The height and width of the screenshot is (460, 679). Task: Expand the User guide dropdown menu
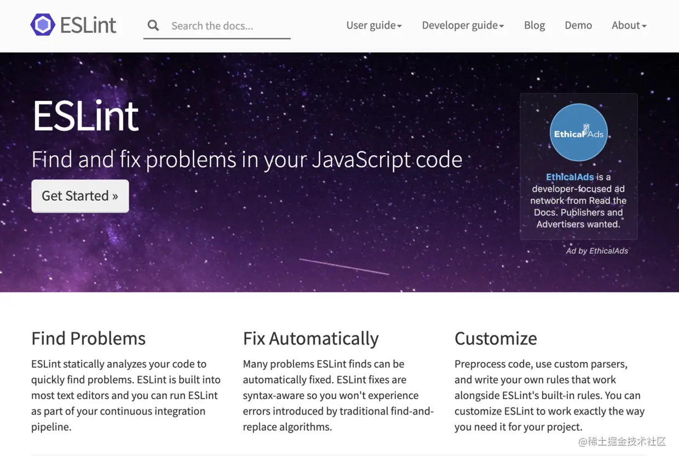(374, 25)
